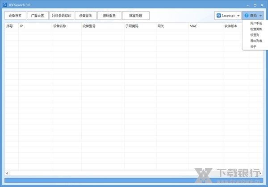Click the blue progress bar at bottom

(x=134, y=180)
